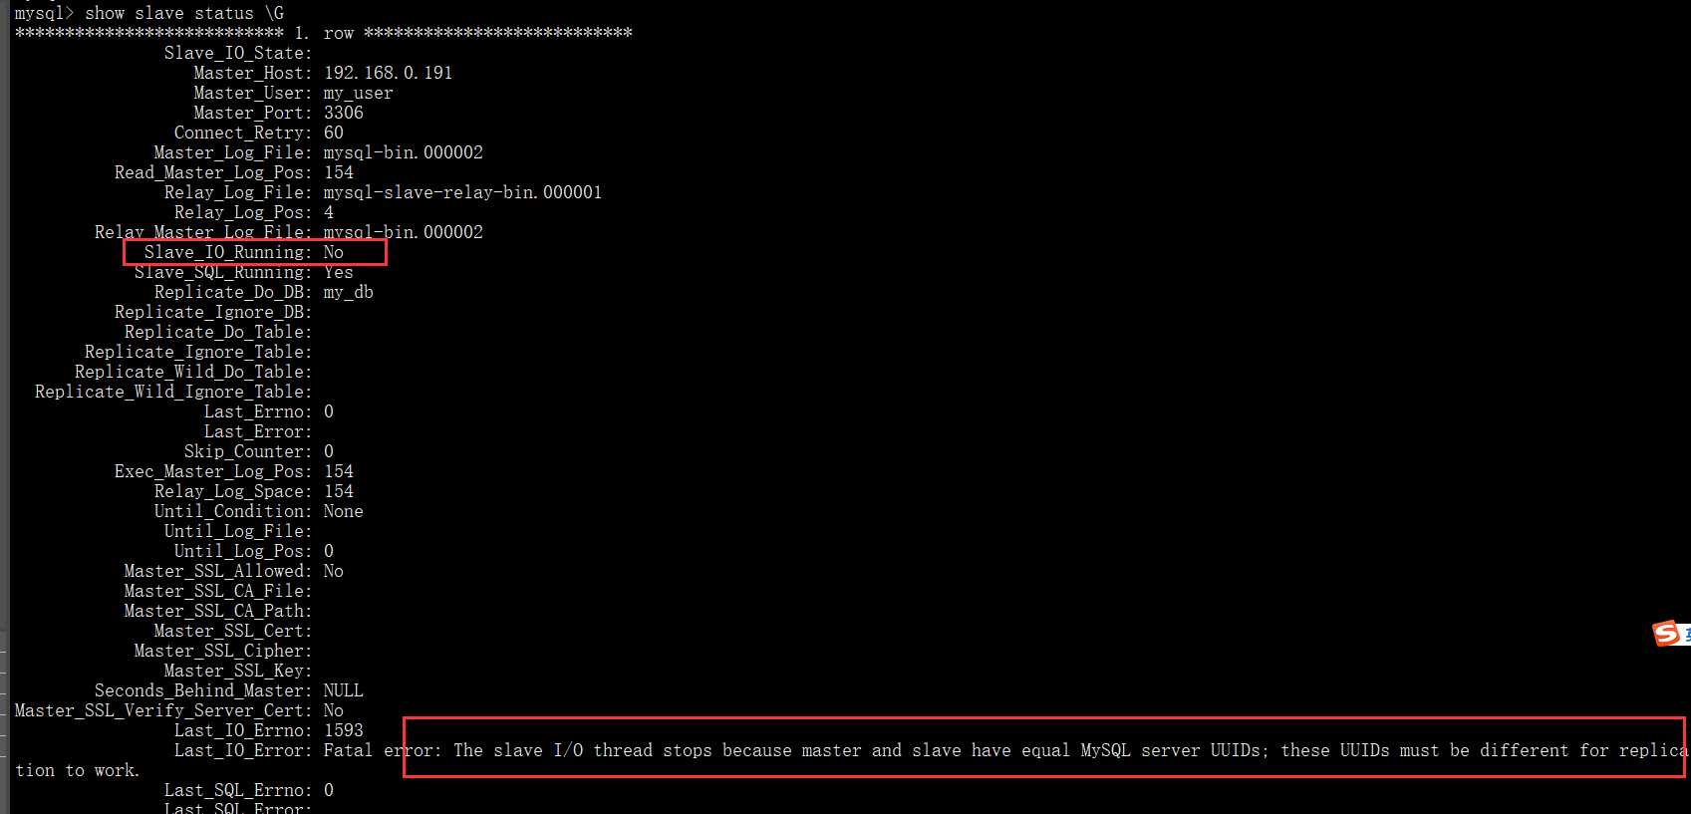This screenshot has height=814, width=1691.
Task: Click the Relay_Log_Space value 154
Action: click(x=338, y=491)
